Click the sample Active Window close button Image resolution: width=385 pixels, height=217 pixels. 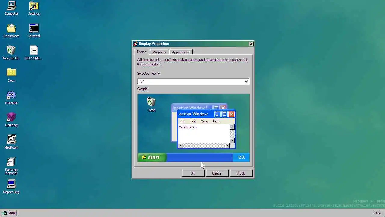(x=231, y=114)
